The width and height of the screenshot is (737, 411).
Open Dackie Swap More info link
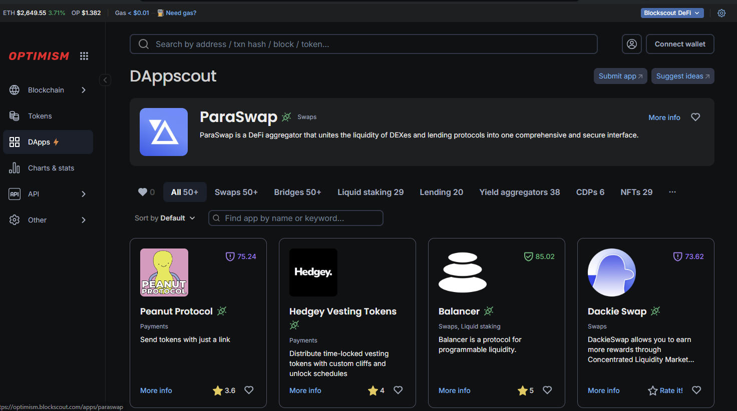click(604, 390)
